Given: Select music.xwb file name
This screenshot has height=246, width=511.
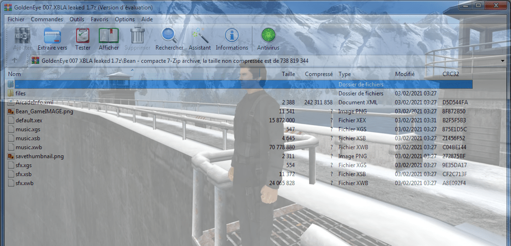Looking at the screenshot, I should pos(29,147).
